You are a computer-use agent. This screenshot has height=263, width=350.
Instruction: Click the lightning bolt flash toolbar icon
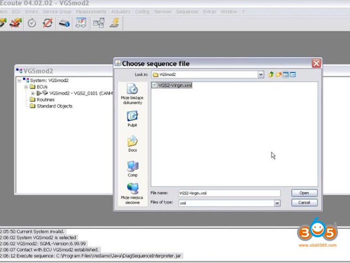click(114, 23)
